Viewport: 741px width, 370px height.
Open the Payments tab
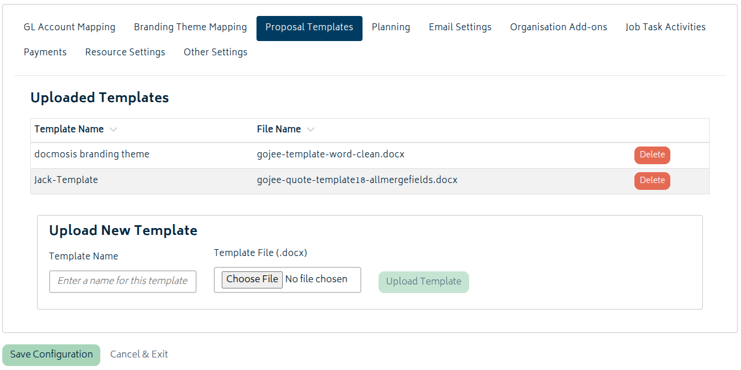tap(45, 52)
